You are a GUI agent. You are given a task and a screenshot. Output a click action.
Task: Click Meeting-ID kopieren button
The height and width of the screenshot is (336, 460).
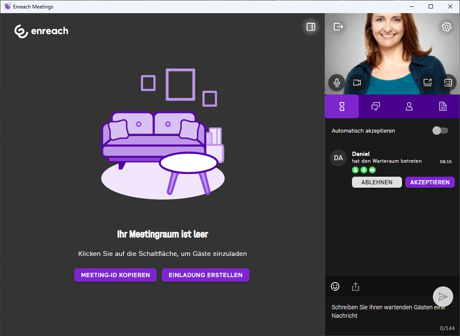115,275
